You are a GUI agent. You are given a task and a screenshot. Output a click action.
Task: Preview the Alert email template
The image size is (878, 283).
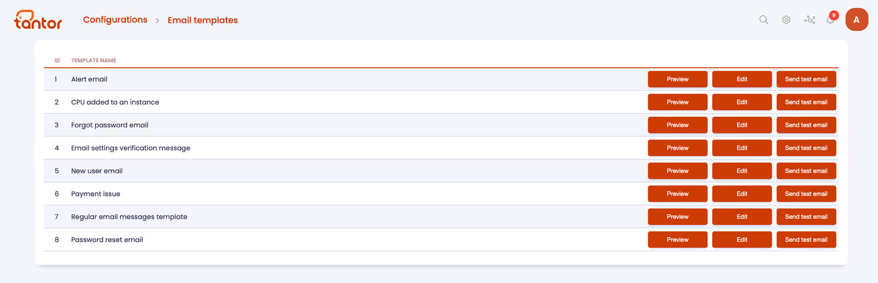coord(677,79)
